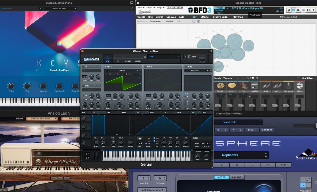The image size is (317, 192).
Task: Load next Serum preset with right arrow
Action: (185, 57)
